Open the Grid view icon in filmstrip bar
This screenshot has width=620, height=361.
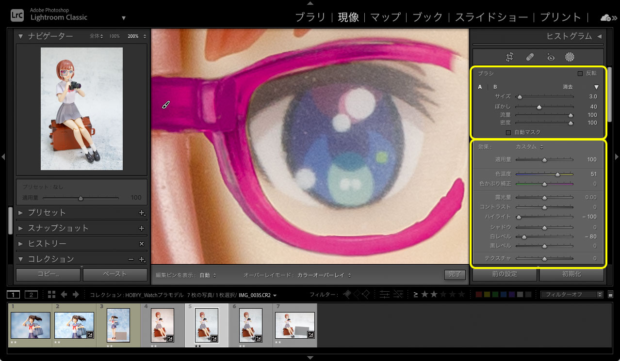(51, 295)
